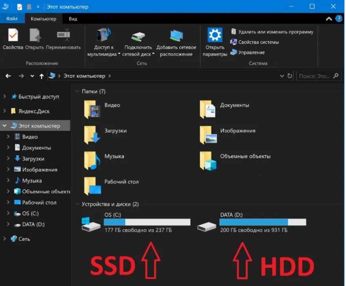The image size is (346, 286).
Task: Select the DATA (D:) drive icon
Action: coord(207,227)
